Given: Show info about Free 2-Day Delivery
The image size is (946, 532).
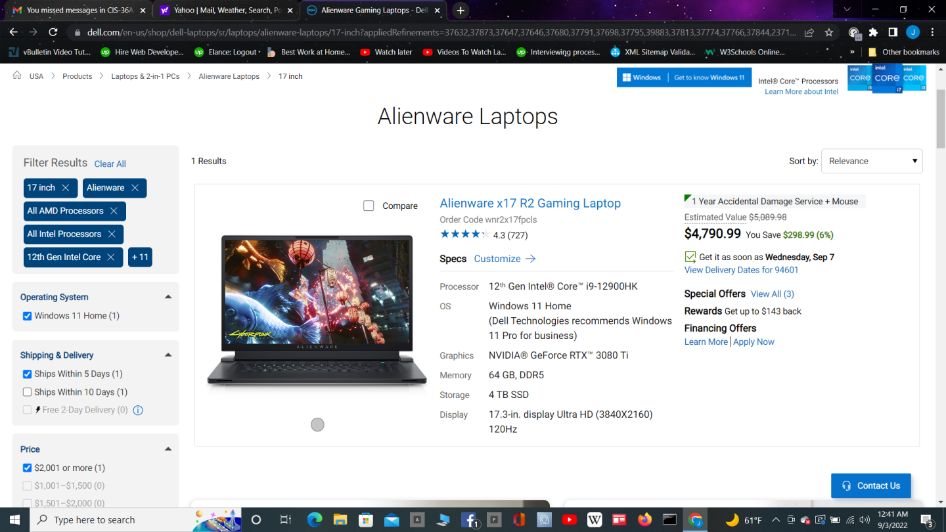Looking at the screenshot, I should click(x=138, y=410).
